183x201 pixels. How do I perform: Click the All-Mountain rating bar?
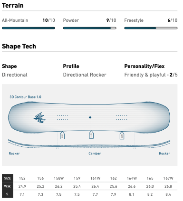[x=29, y=28]
